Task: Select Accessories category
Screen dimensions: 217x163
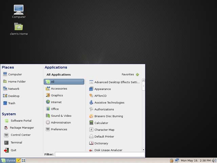Action: point(56,88)
